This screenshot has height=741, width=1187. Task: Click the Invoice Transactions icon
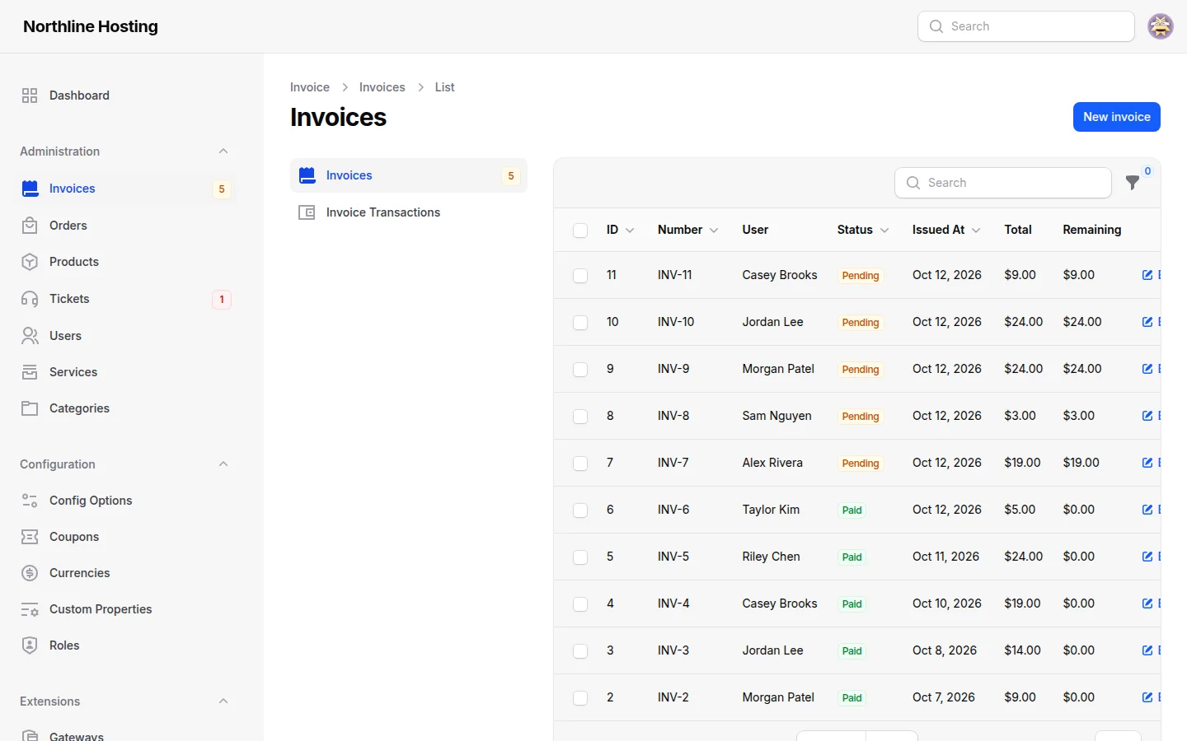[x=307, y=212]
